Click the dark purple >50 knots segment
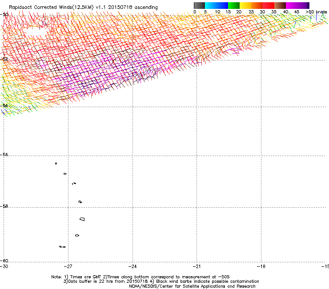This screenshot has width=329, height=289. click(x=308, y=5)
